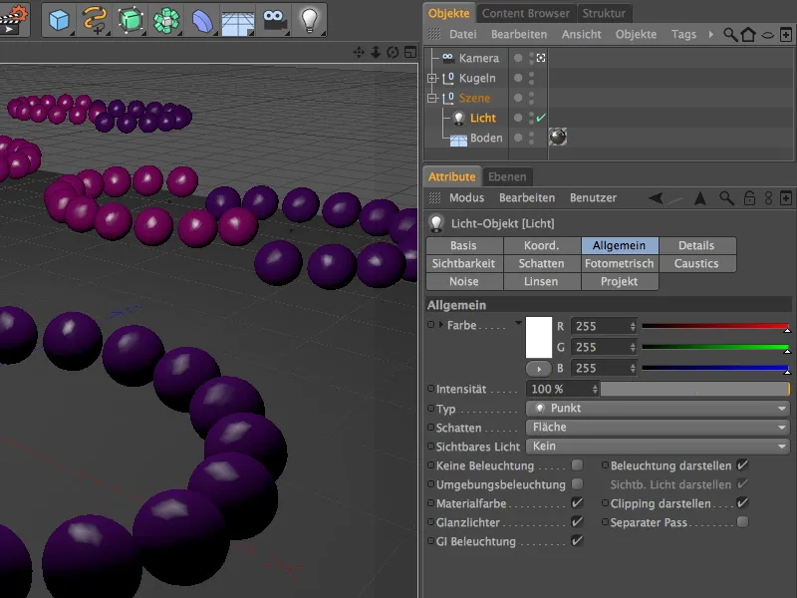Image resolution: width=797 pixels, height=598 pixels.
Task: Click the R value stepper arrows
Action: 633,327
